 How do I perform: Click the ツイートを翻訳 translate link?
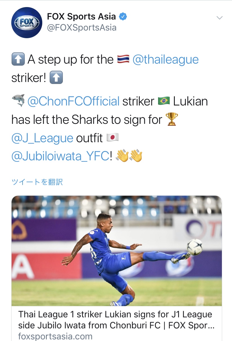point(37,182)
